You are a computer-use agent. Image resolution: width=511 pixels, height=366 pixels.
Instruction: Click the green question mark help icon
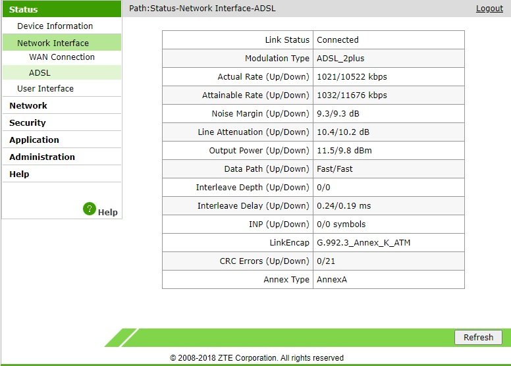point(90,209)
